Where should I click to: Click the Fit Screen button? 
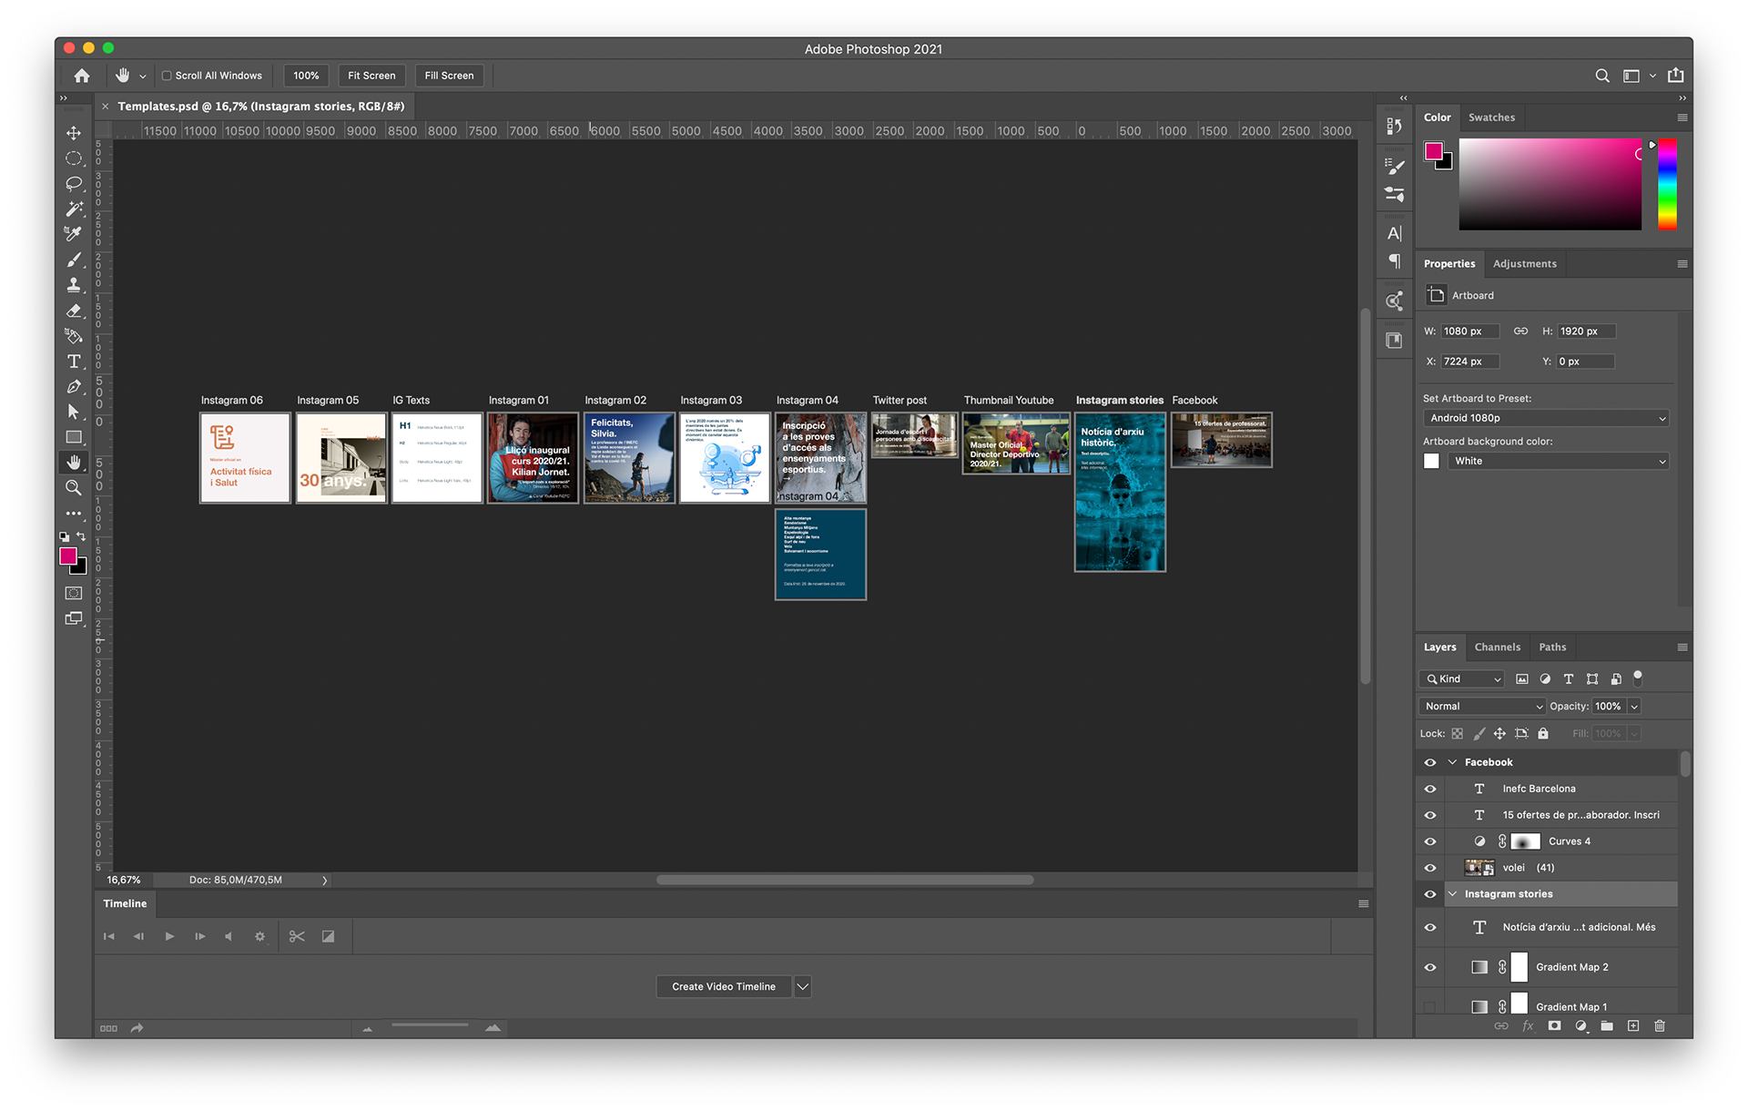point(371,76)
